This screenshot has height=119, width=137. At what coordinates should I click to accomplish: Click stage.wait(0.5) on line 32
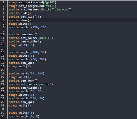click(x=21, y=113)
